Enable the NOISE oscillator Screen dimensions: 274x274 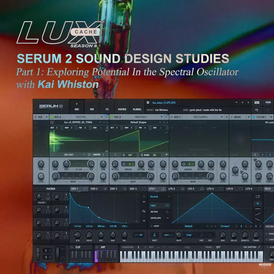click(x=232, y=117)
